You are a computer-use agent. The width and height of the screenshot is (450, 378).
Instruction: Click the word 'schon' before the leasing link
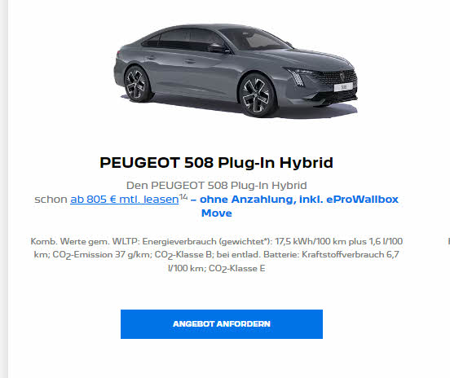[51, 199]
